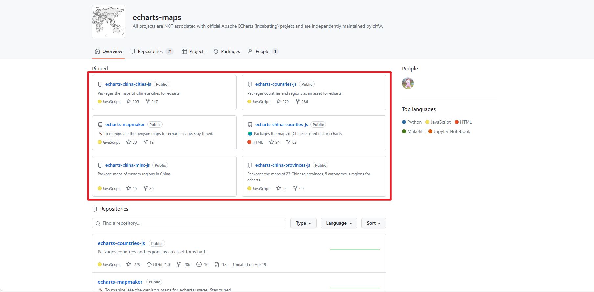Click the echarts-maps organization avatar image
Image resolution: width=594 pixels, height=292 pixels.
coord(108,22)
